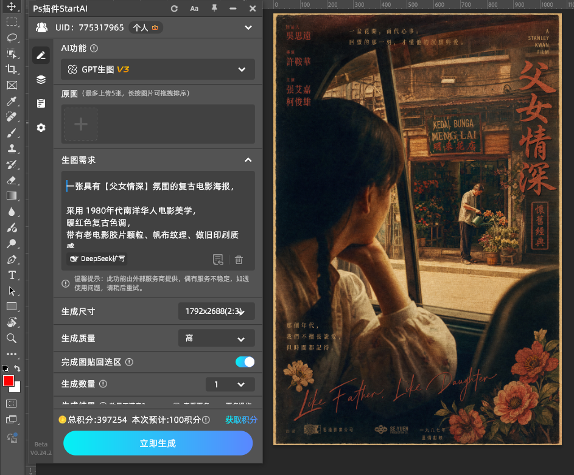Select the Rectangle shape tool
This screenshot has height=475, width=574.
click(12, 307)
